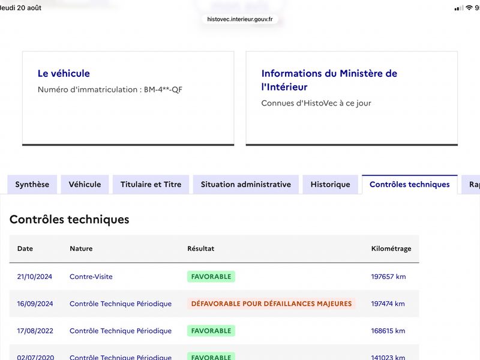Click the Nature column header

[81, 248]
